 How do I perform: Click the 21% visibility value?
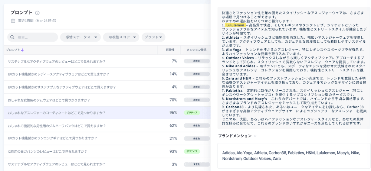pos(173,139)
